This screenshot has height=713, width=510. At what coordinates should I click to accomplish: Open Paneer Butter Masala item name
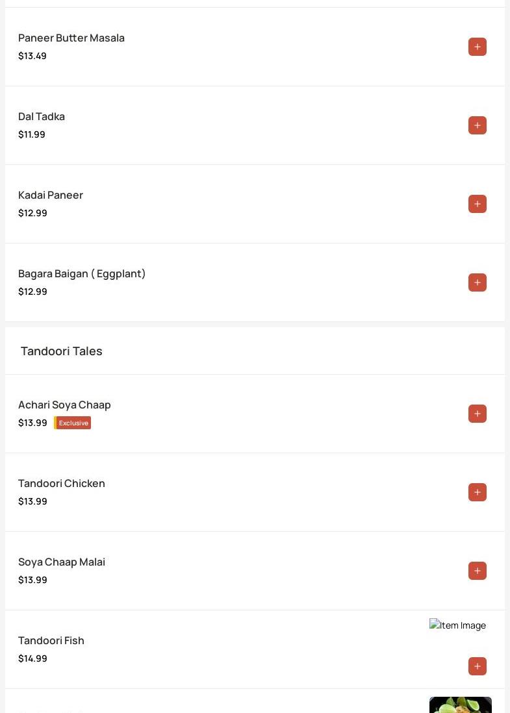coord(71,38)
